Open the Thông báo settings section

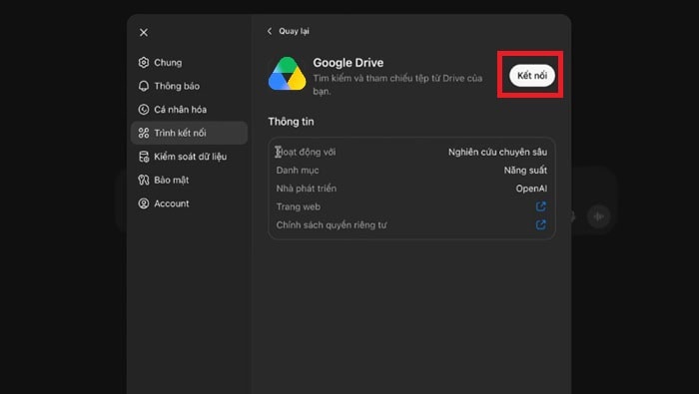[x=189, y=86]
